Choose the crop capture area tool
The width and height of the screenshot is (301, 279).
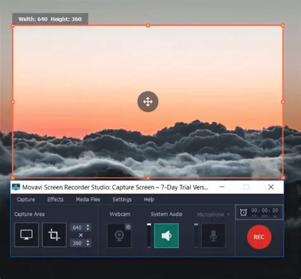pos(54,235)
